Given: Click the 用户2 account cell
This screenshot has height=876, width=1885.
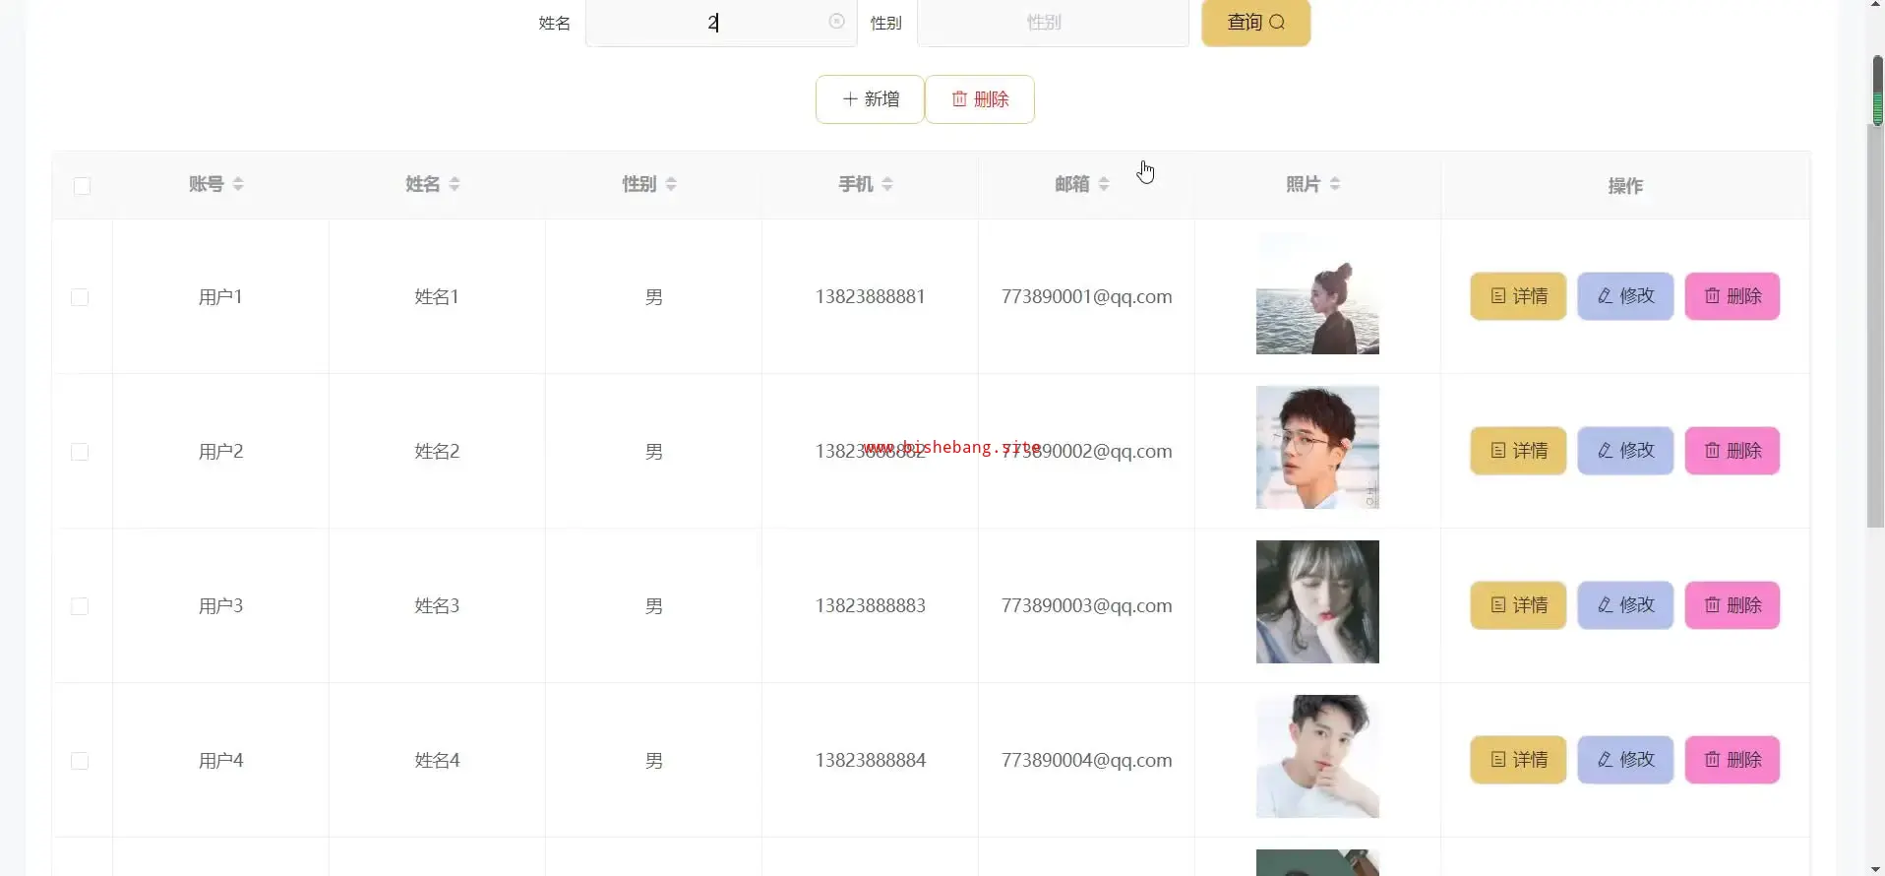Looking at the screenshot, I should 220,452.
